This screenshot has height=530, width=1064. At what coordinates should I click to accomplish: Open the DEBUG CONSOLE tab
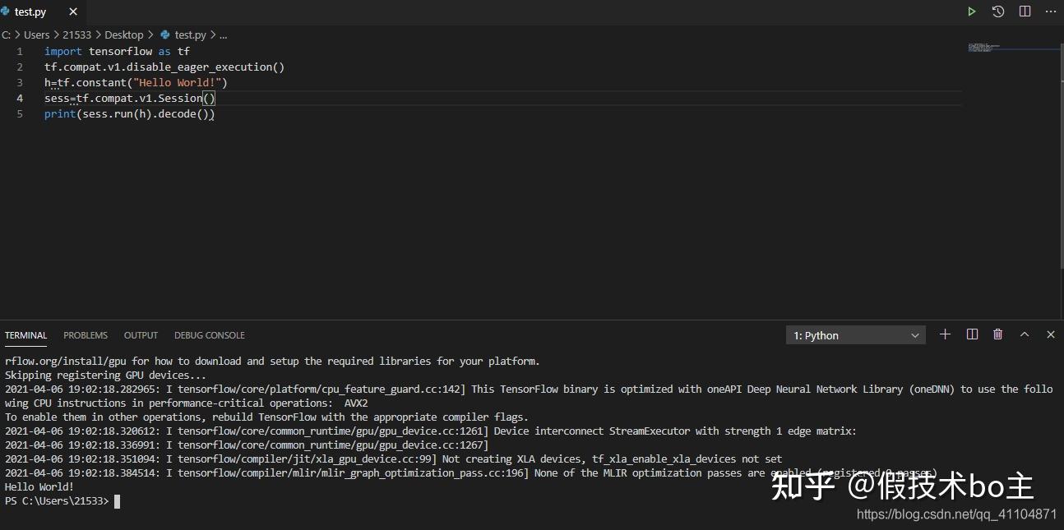210,335
